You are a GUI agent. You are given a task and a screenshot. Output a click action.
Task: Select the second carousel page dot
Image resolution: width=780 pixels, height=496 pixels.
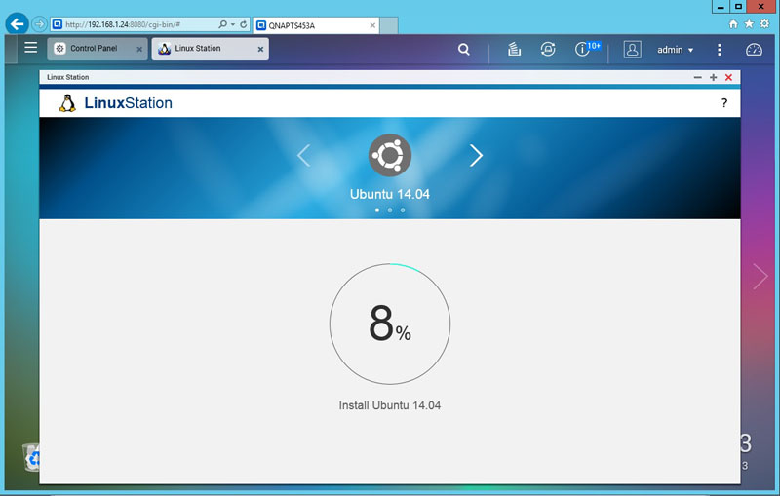tap(390, 210)
